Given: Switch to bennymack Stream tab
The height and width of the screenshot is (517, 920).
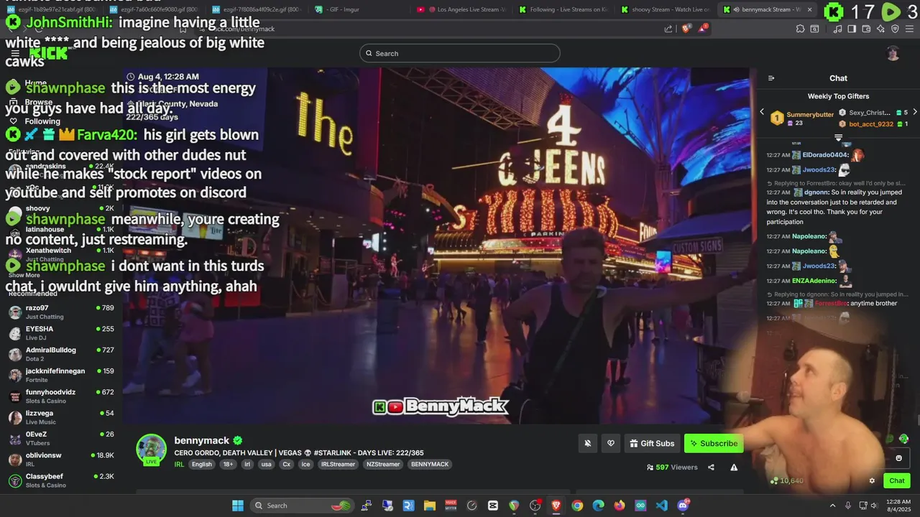Looking at the screenshot, I should coord(766,9).
